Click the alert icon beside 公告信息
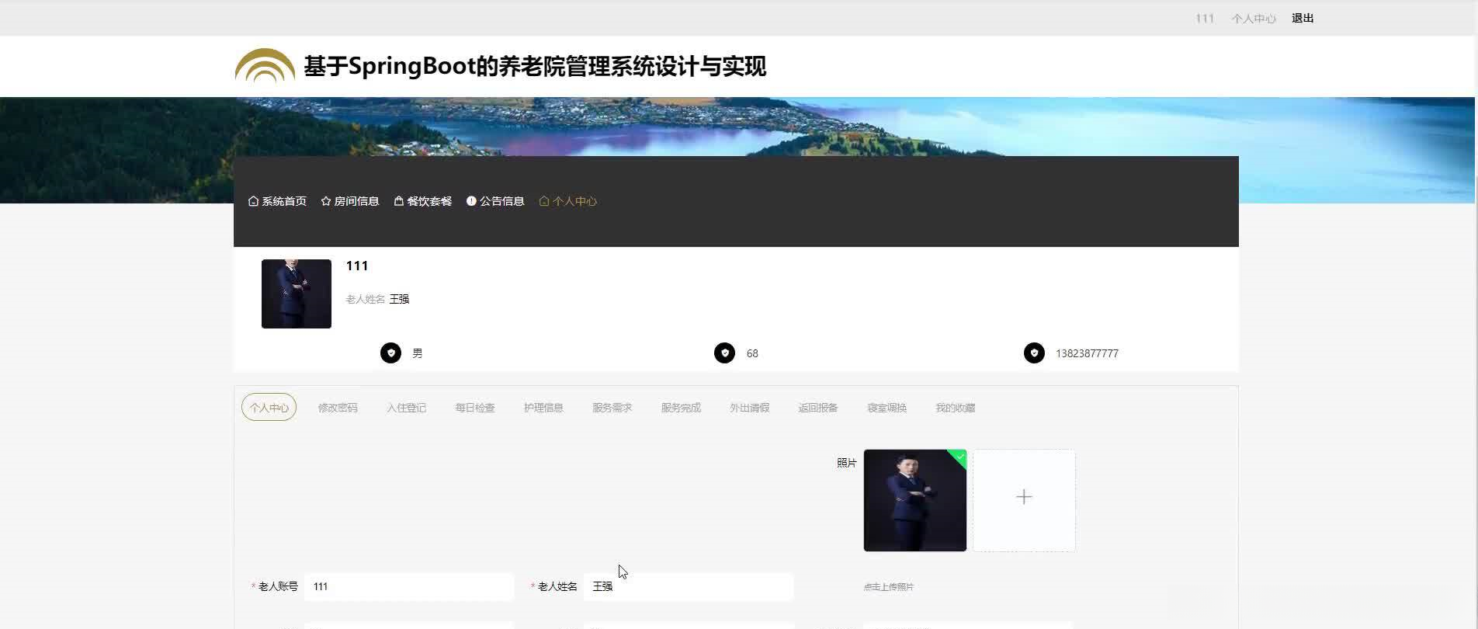1478x629 pixels. point(471,201)
